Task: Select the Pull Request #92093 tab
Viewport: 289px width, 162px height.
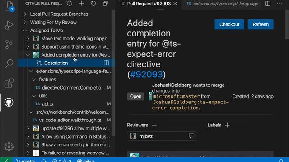Action: pos(149,4)
